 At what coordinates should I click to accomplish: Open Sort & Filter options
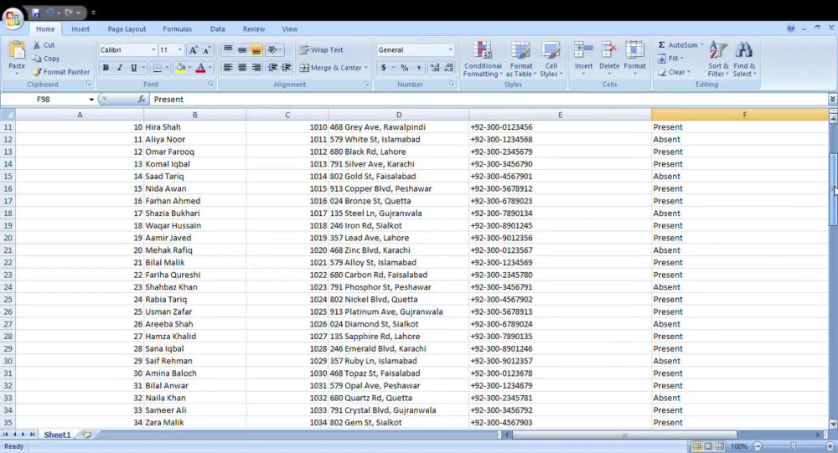click(718, 59)
